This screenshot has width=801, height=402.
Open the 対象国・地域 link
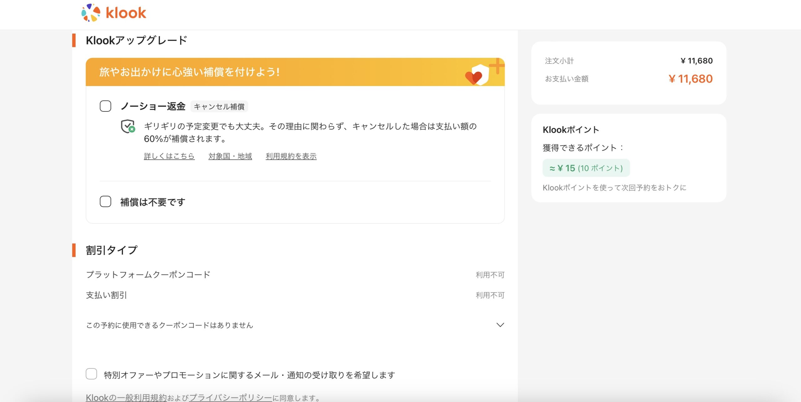[x=230, y=156]
